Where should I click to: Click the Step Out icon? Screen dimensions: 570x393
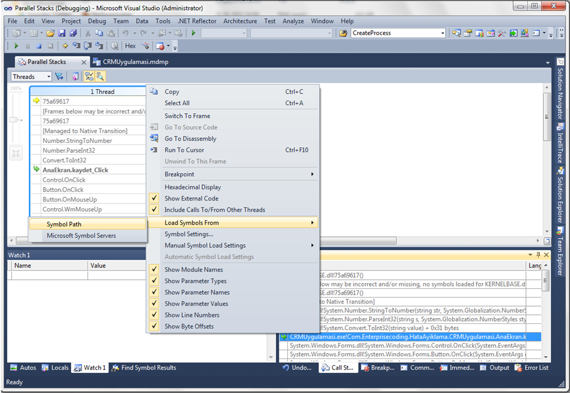99,46
